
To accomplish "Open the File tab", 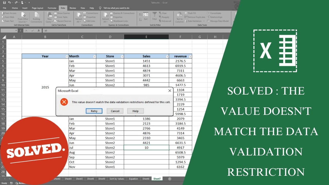I will pyautogui.click(x=4, y=8).
